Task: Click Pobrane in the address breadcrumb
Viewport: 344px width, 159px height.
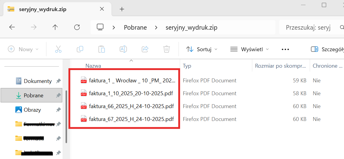Action: tap(135, 28)
